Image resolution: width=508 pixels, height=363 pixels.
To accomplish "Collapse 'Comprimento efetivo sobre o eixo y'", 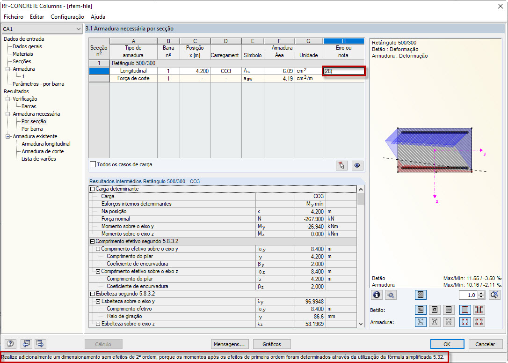I will coord(98,249).
